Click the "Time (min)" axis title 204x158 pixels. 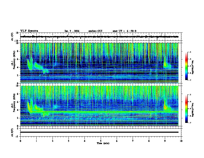coord(103,143)
